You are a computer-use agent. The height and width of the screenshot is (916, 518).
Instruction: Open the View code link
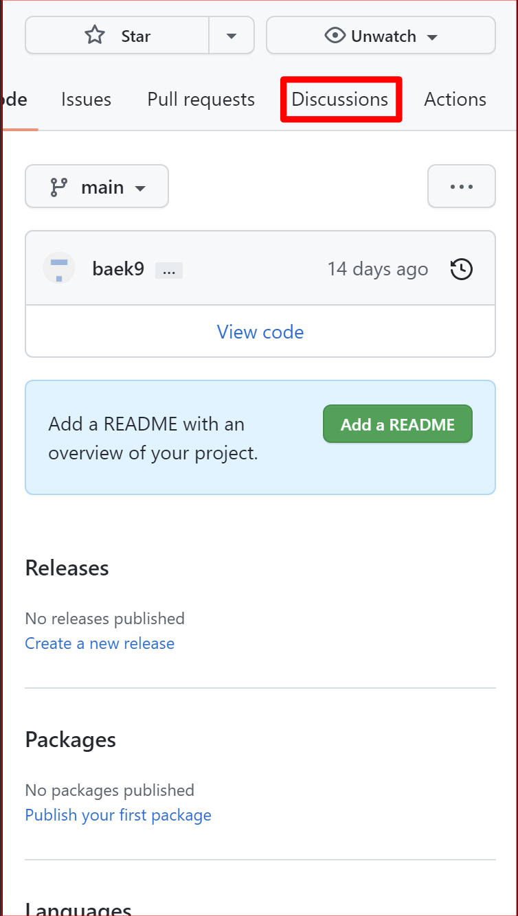pyautogui.click(x=260, y=332)
